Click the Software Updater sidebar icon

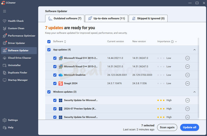coord(5,50)
